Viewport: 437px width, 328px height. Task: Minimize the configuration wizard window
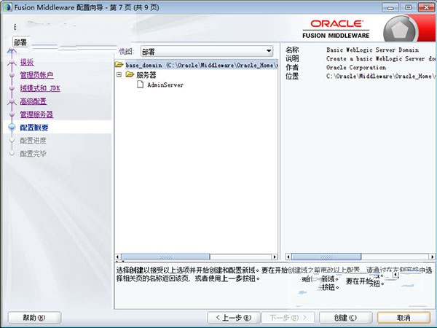(390, 7)
